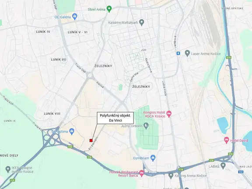Click the Karting Arena Košice pin

click(171, 175)
